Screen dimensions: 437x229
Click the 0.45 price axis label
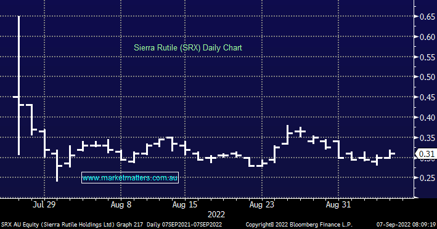click(x=428, y=97)
